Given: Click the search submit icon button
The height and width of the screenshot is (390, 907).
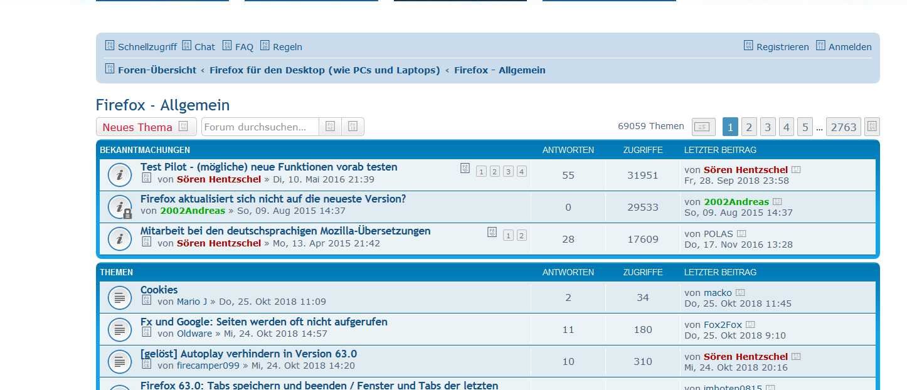Looking at the screenshot, I should 331,127.
